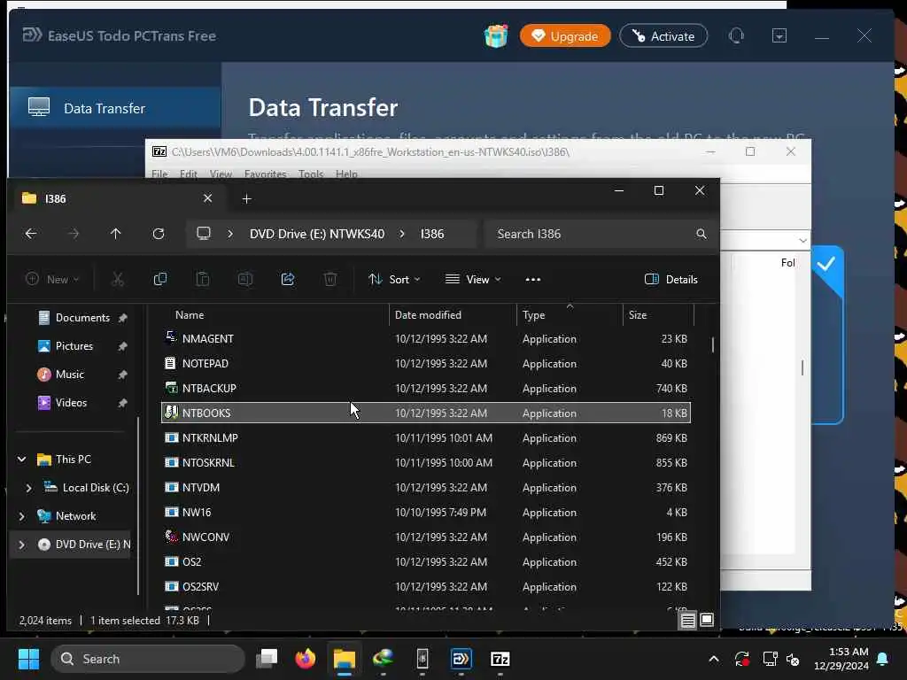Select the NMAGENT file

(x=425, y=339)
